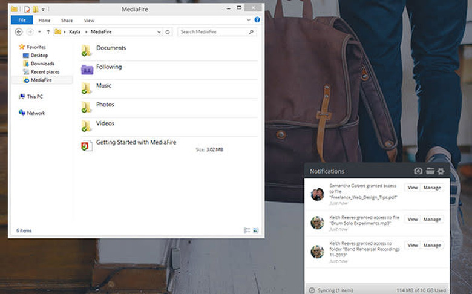Click the camera screenshot icon in Notifications
The height and width of the screenshot is (294, 472).
coord(418,171)
